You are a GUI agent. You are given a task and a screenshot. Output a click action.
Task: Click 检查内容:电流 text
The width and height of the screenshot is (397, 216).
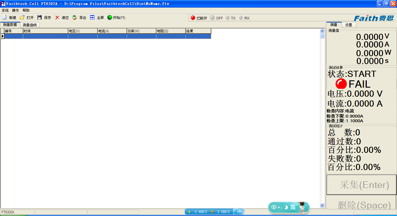point(340,111)
